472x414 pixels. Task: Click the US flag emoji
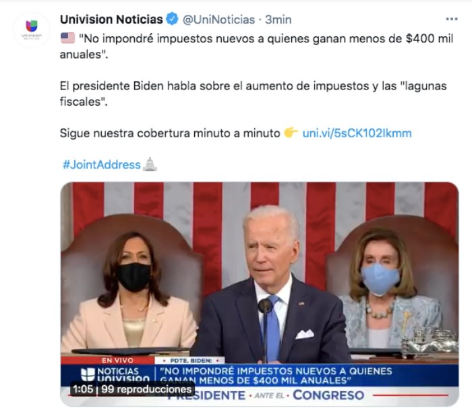pos(67,38)
